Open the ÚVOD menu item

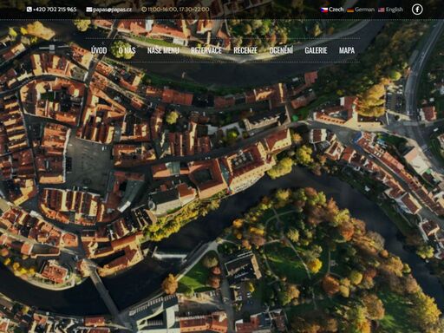(99, 50)
